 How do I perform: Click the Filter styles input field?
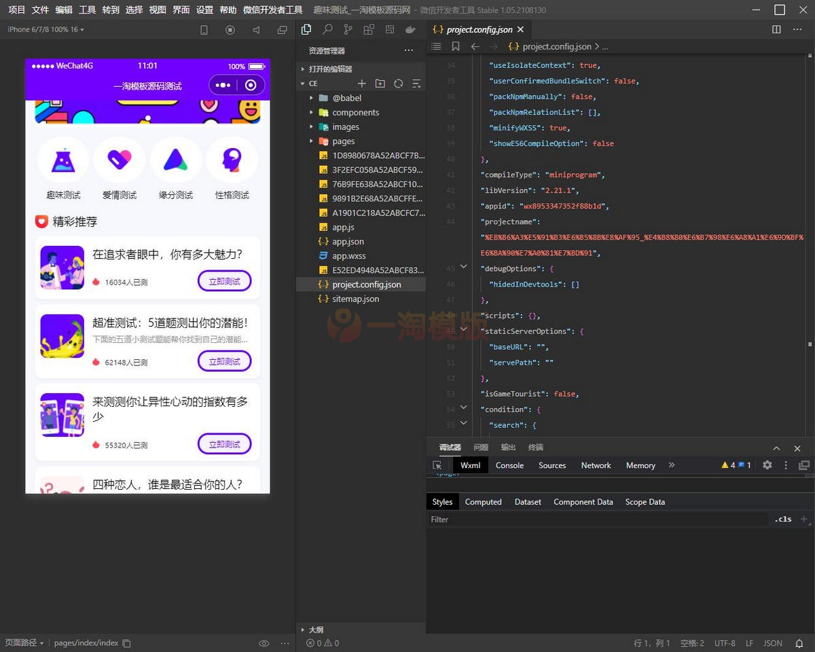coord(598,519)
